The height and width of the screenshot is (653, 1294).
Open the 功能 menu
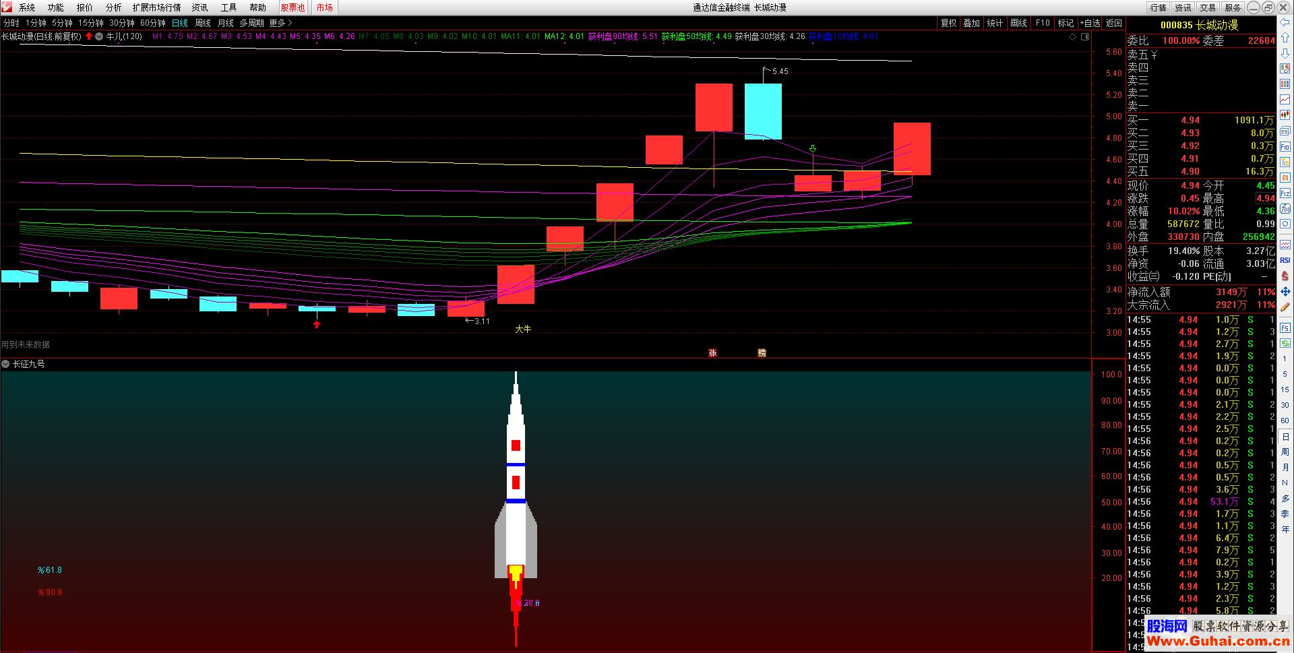tap(56, 7)
